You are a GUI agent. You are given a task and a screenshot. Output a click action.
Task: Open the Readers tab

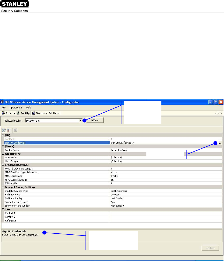click(x=8, y=113)
